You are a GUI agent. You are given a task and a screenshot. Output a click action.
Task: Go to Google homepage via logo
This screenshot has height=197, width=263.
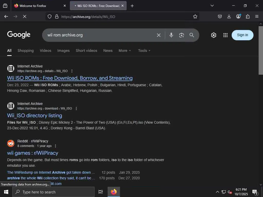[19, 35]
